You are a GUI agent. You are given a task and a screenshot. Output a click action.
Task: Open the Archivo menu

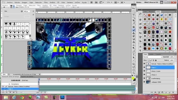(10, 2)
